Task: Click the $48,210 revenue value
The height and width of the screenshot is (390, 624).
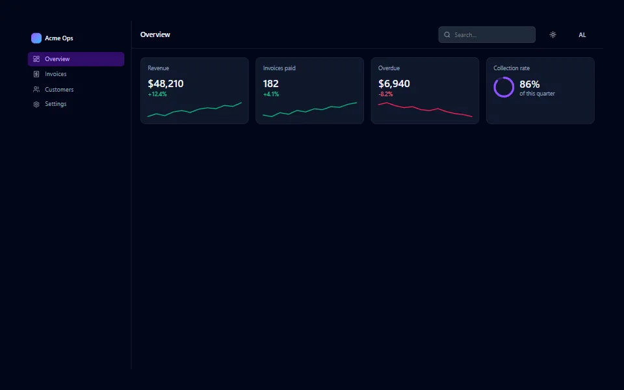Action: point(166,84)
